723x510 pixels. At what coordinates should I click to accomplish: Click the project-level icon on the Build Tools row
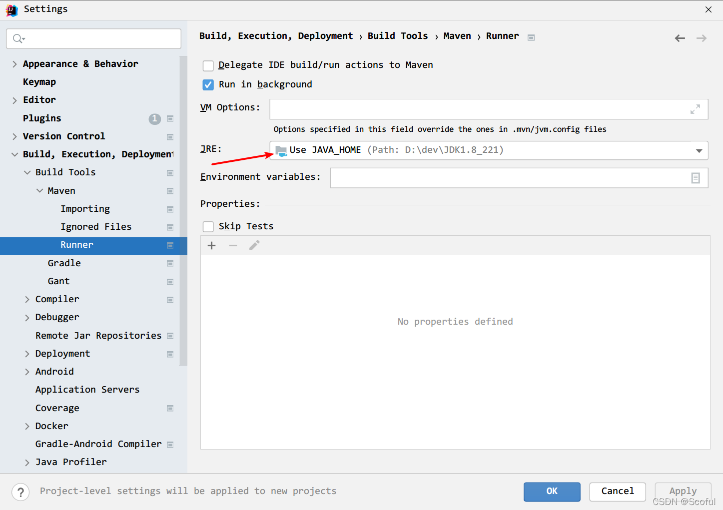pos(170,173)
